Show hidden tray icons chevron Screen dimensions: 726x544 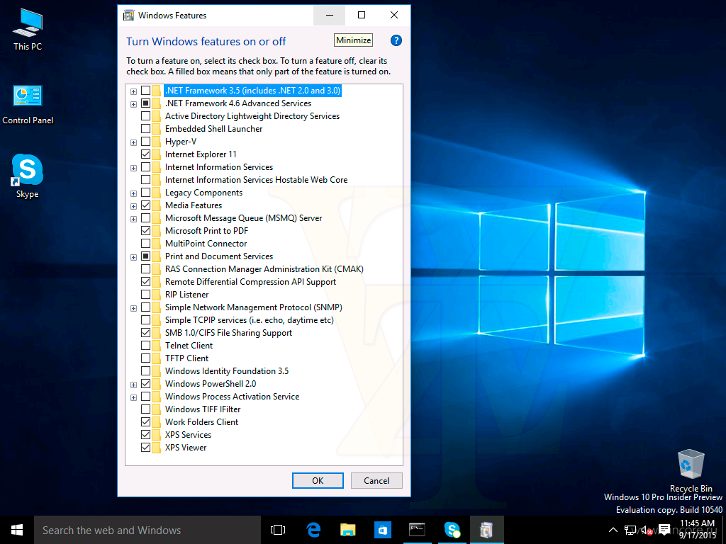coord(613,530)
